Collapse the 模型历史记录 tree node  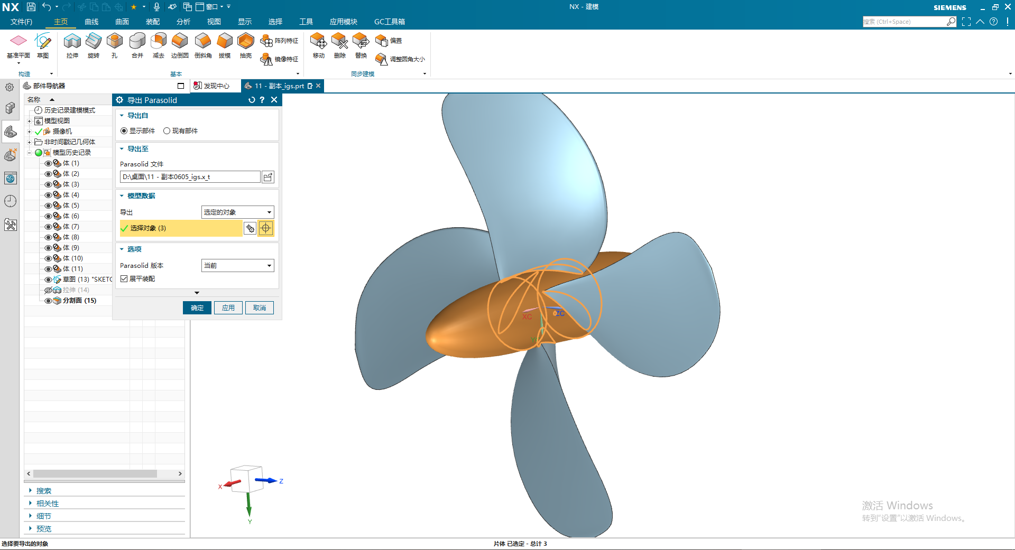click(x=30, y=153)
